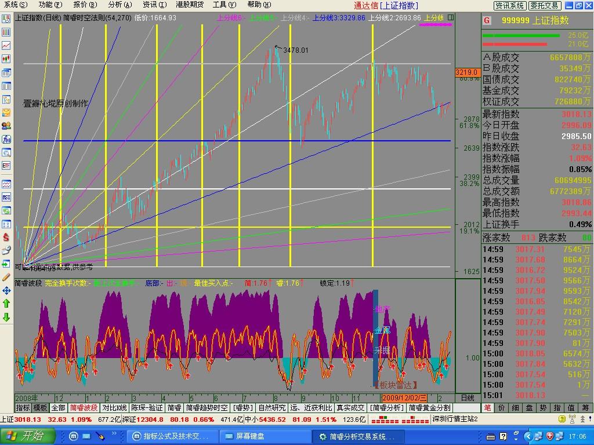This screenshot has height=445, width=594.
Task: Select the 势 tab in right panel
Action: pyautogui.click(x=543, y=408)
